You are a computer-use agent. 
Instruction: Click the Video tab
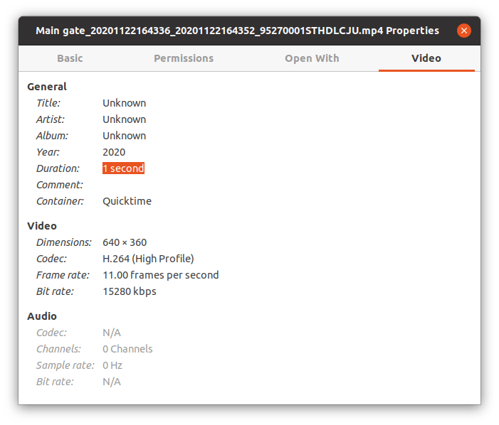tap(426, 58)
